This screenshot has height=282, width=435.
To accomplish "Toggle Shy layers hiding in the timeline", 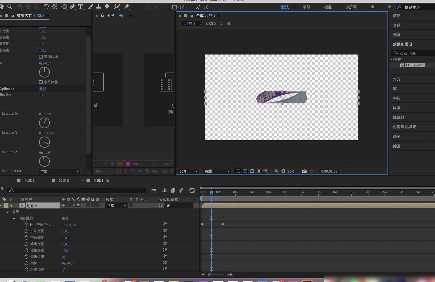I will [164, 190].
